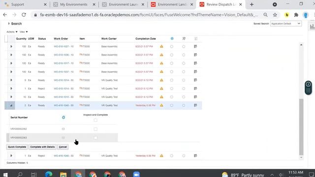Screen dimensions: 315x177
Task: Click browser zoom magnifier icon in address bar
Action: pyautogui.click(x=265, y=15)
